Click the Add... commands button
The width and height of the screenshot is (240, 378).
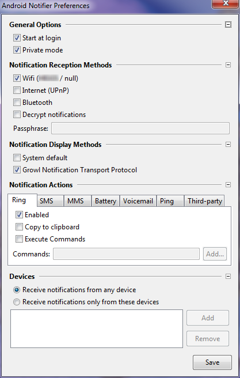[x=215, y=254]
